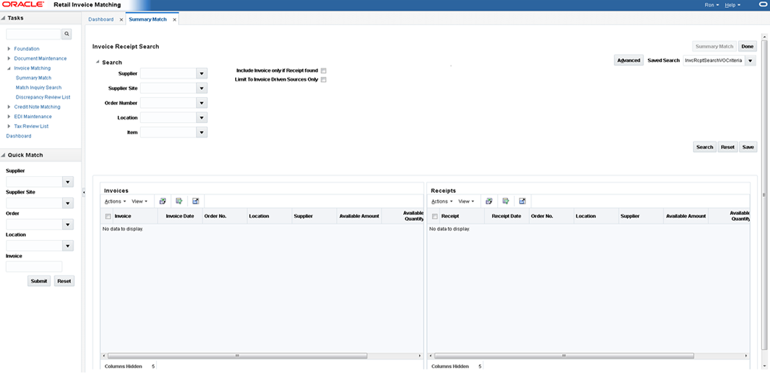
Task: Select the Summary Match tab
Action: (x=148, y=19)
